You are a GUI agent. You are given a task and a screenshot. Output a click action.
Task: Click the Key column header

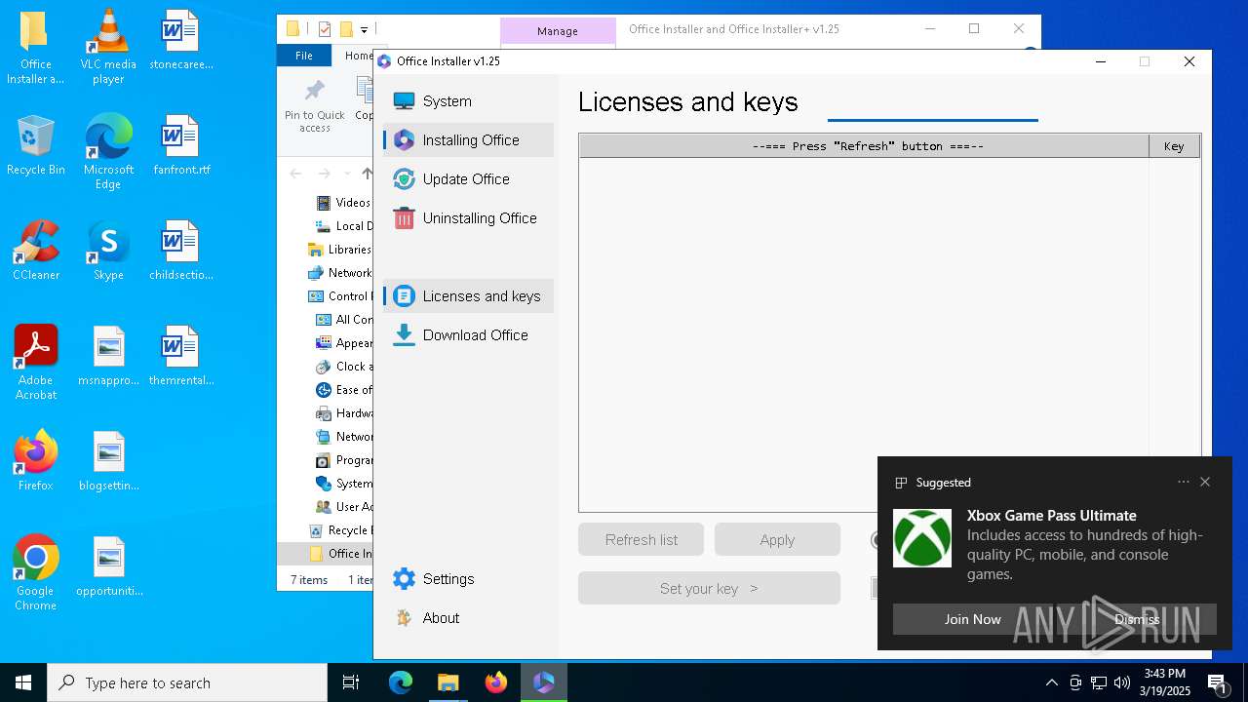click(x=1174, y=146)
